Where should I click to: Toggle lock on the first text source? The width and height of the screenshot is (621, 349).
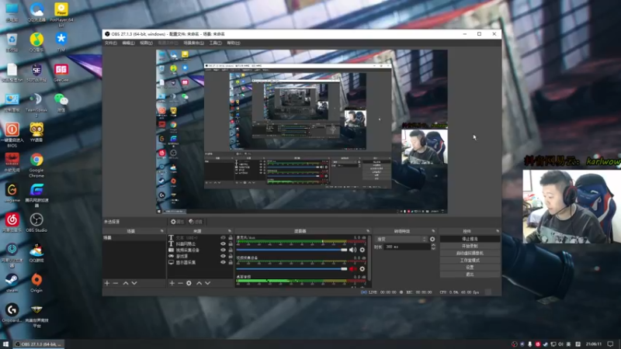click(x=231, y=238)
